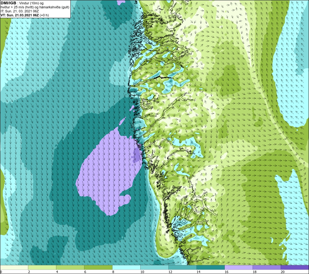The height and width of the screenshot is (274, 309).
Task: Click the 8–10 m/s pale cyan legend swatch
Action: [126, 268]
